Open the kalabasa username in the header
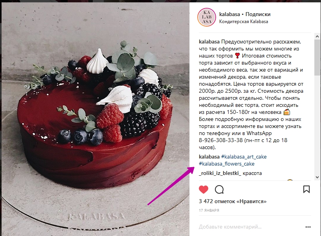The width and height of the screenshot is (321, 236). [x=229, y=14]
